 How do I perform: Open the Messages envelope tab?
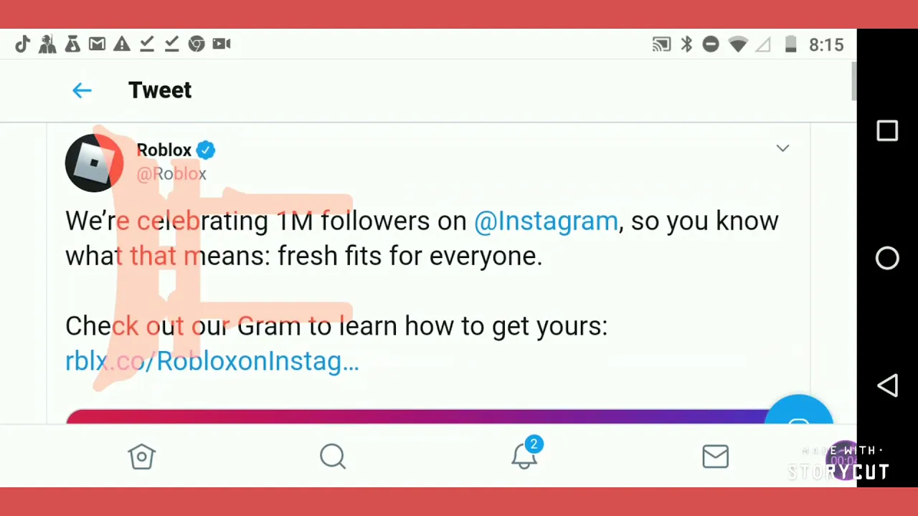(x=716, y=457)
